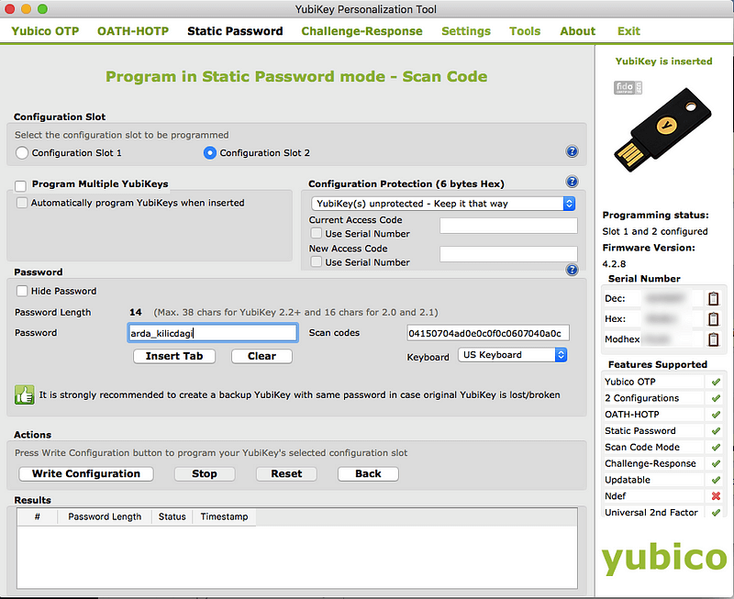The height and width of the screenshot is (599, 734).
Task: Click the Back button
Action: 368,473
